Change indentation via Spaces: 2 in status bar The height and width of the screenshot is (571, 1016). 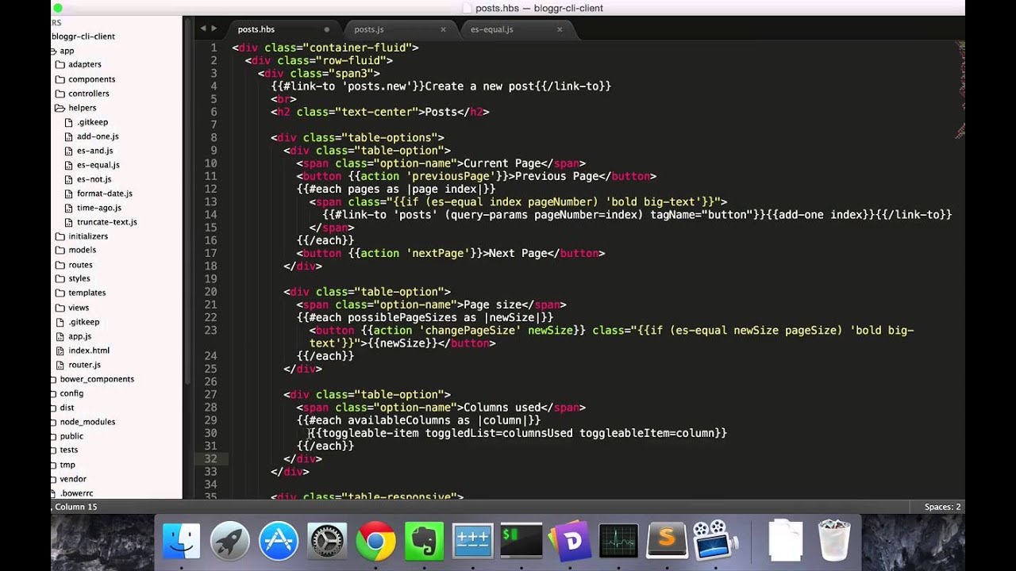point(942,507)
